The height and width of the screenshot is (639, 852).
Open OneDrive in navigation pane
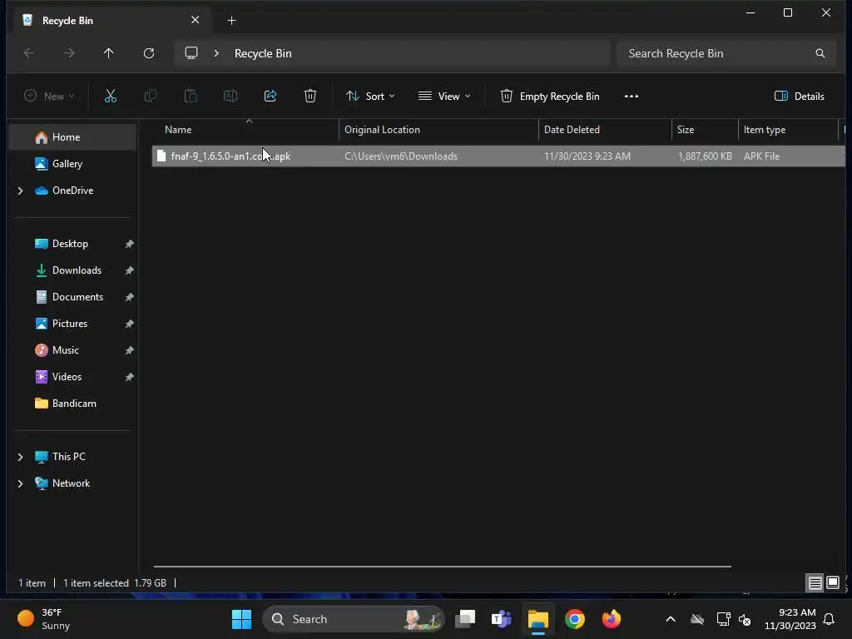pyautogui.click(x=73, y=191)
